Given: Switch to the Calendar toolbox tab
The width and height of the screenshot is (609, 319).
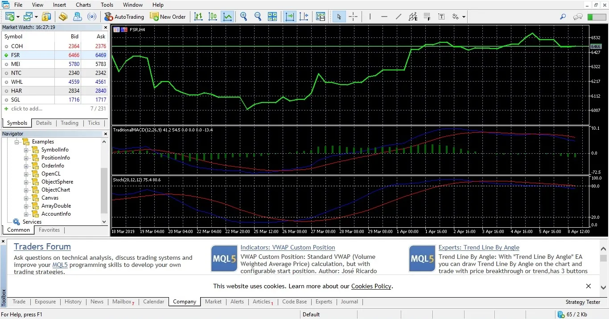Looking at the screenshot, I should click(x=154, y=302).
